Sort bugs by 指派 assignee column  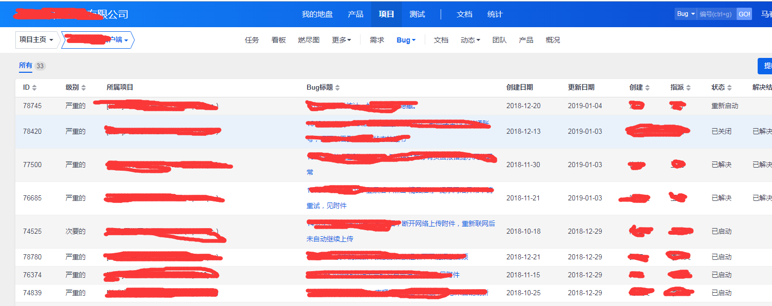(679, 87)
